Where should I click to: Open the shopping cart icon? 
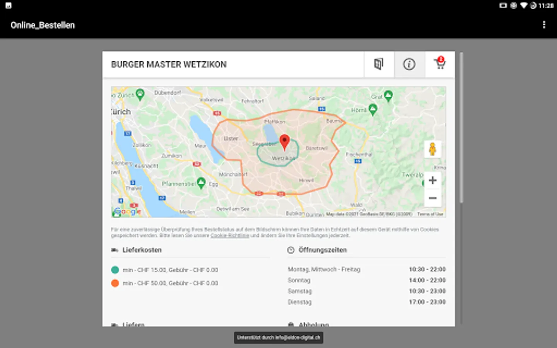pos(440,63)
